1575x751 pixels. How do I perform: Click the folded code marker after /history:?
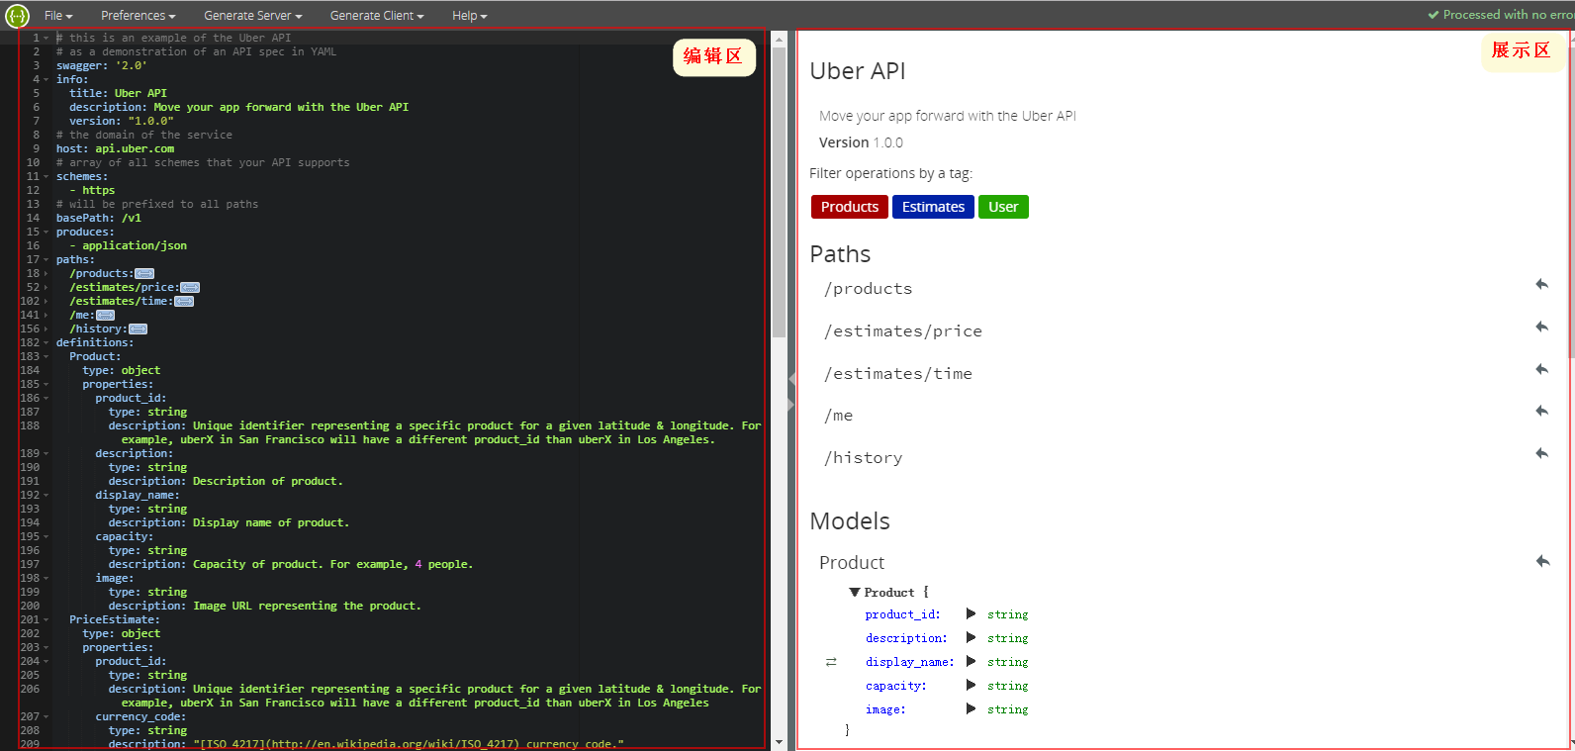tap(138, 329)
